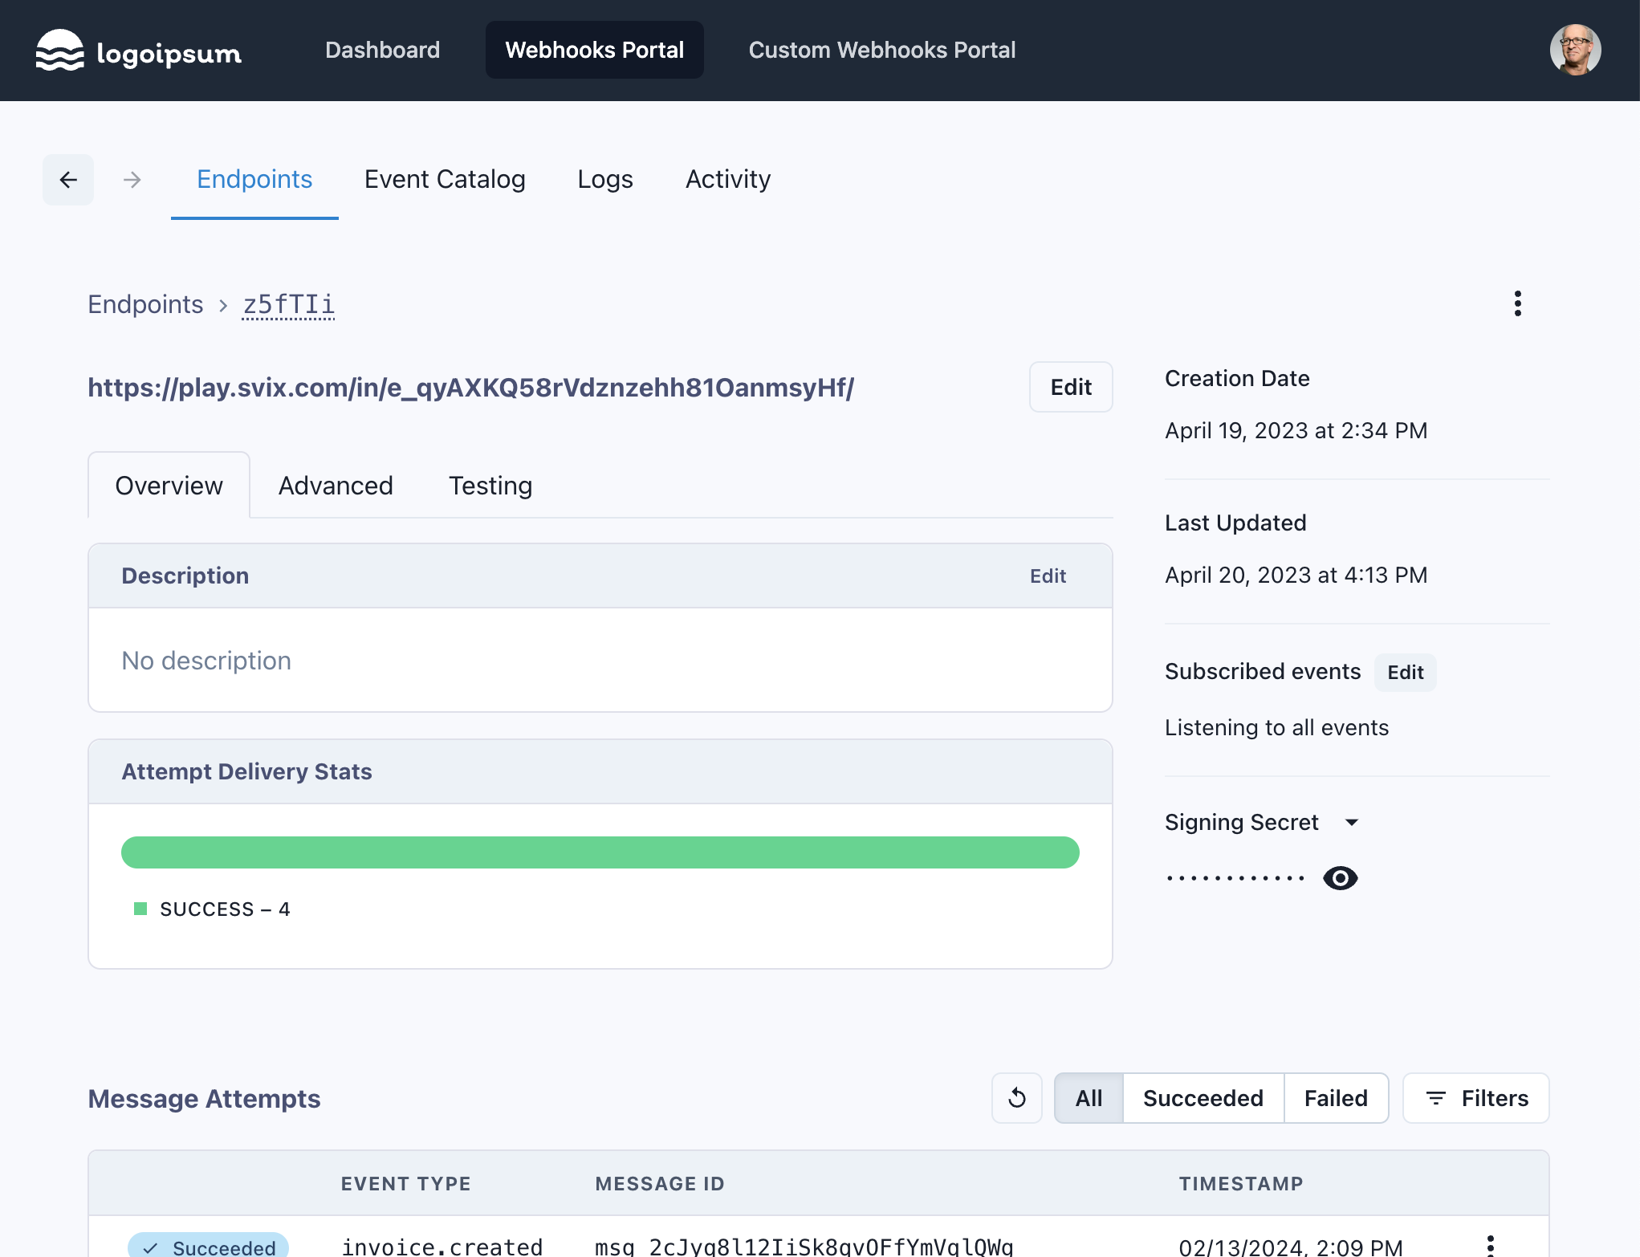
Task: Select the Testing tab
Action: (491, 485)
